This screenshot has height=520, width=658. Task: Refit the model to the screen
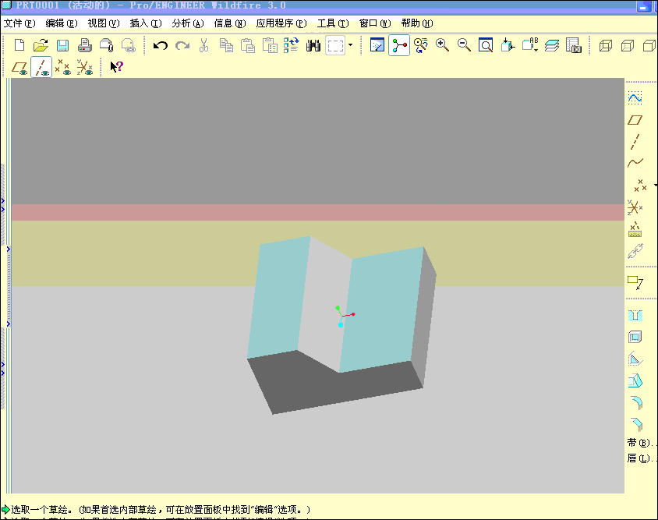tap(486, 45)
